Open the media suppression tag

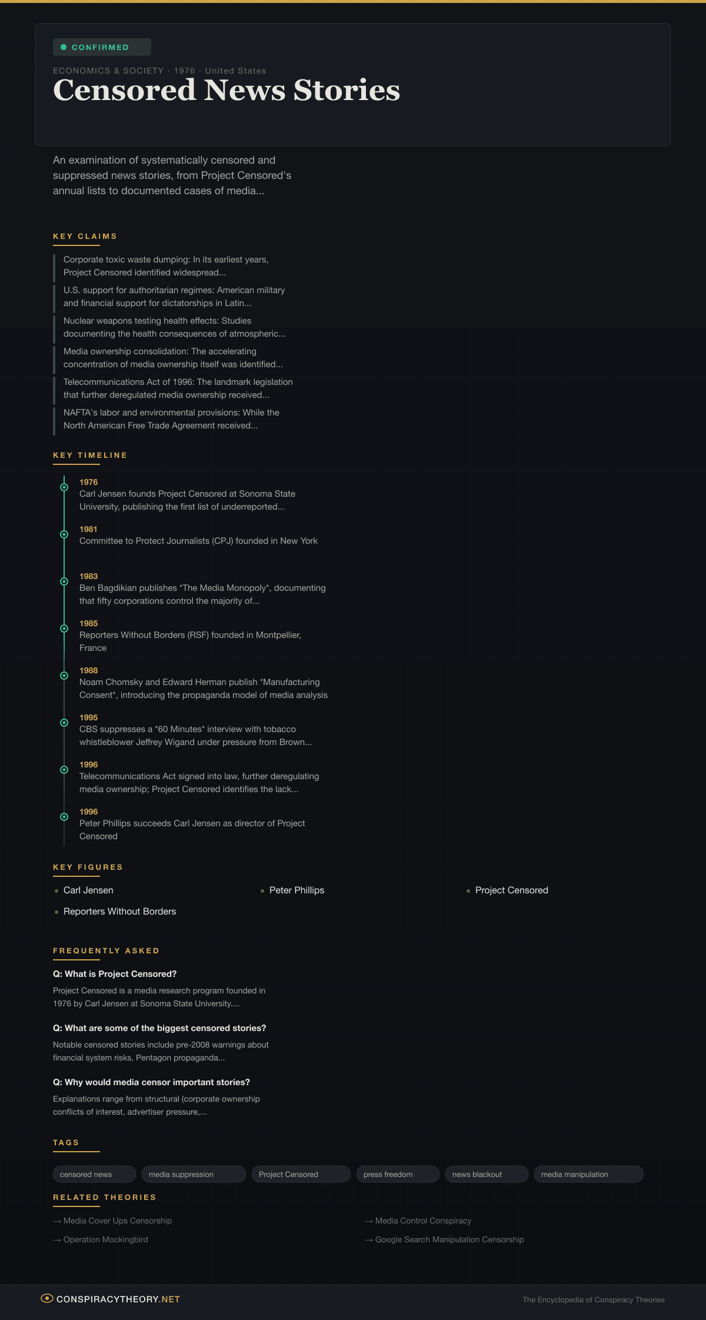(194, 1174)
